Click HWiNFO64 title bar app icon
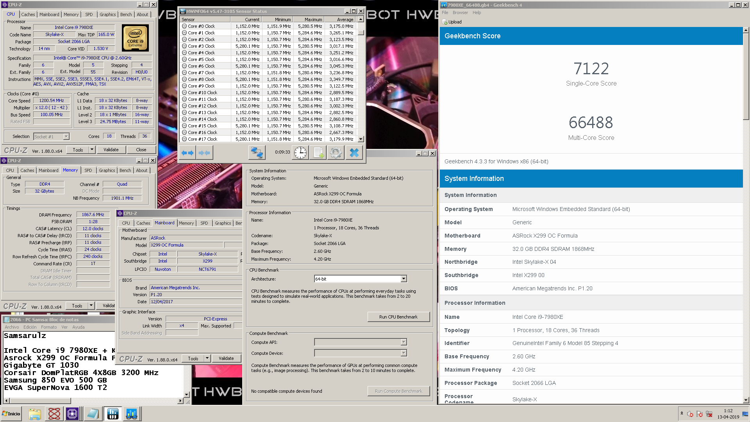 (183, 11)
